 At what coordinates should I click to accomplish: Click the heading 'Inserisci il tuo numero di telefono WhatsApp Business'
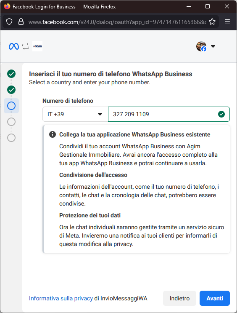point(111,74)
